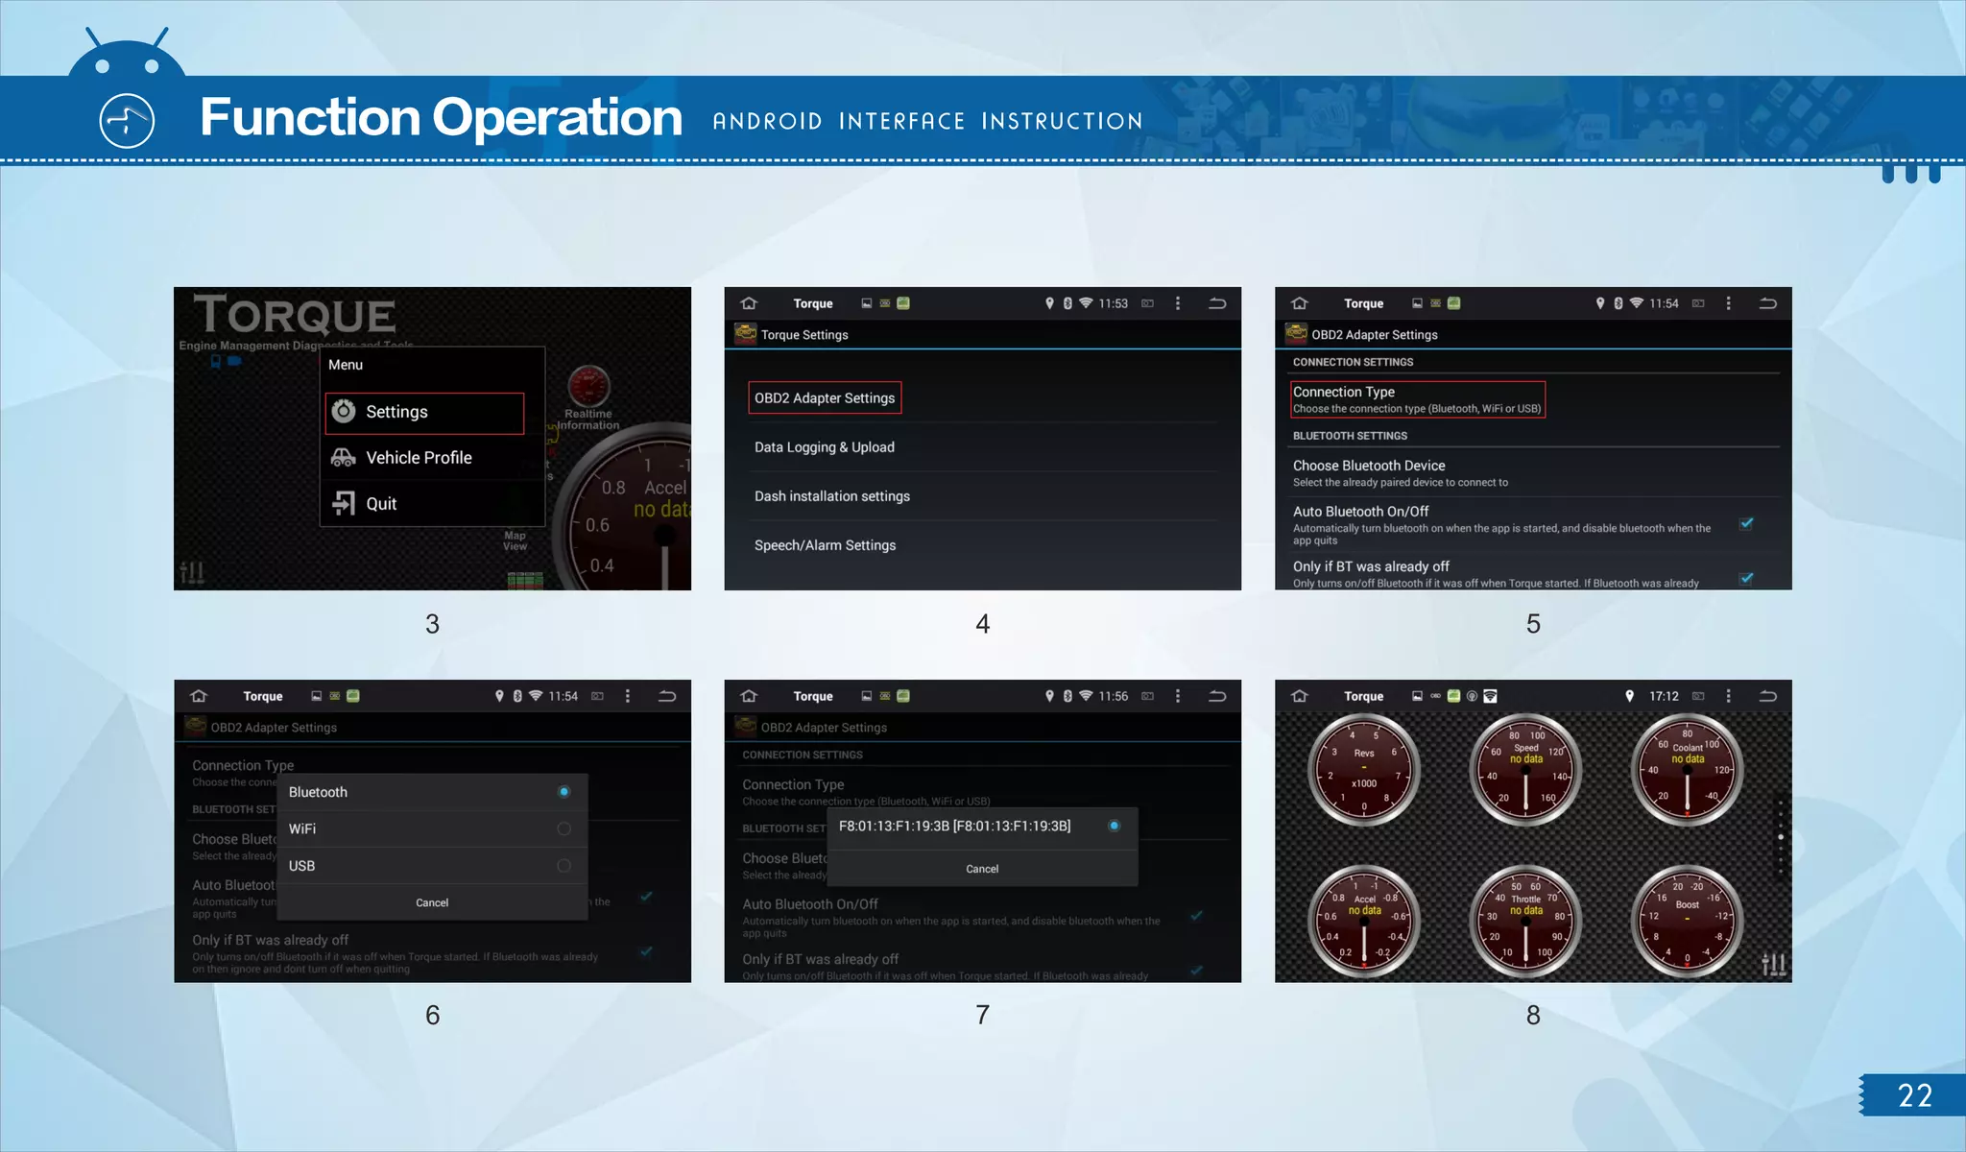The image size is (1966, 1152).
Task: Tap the Throttle gauge
Action: (x=1526, y=921)
